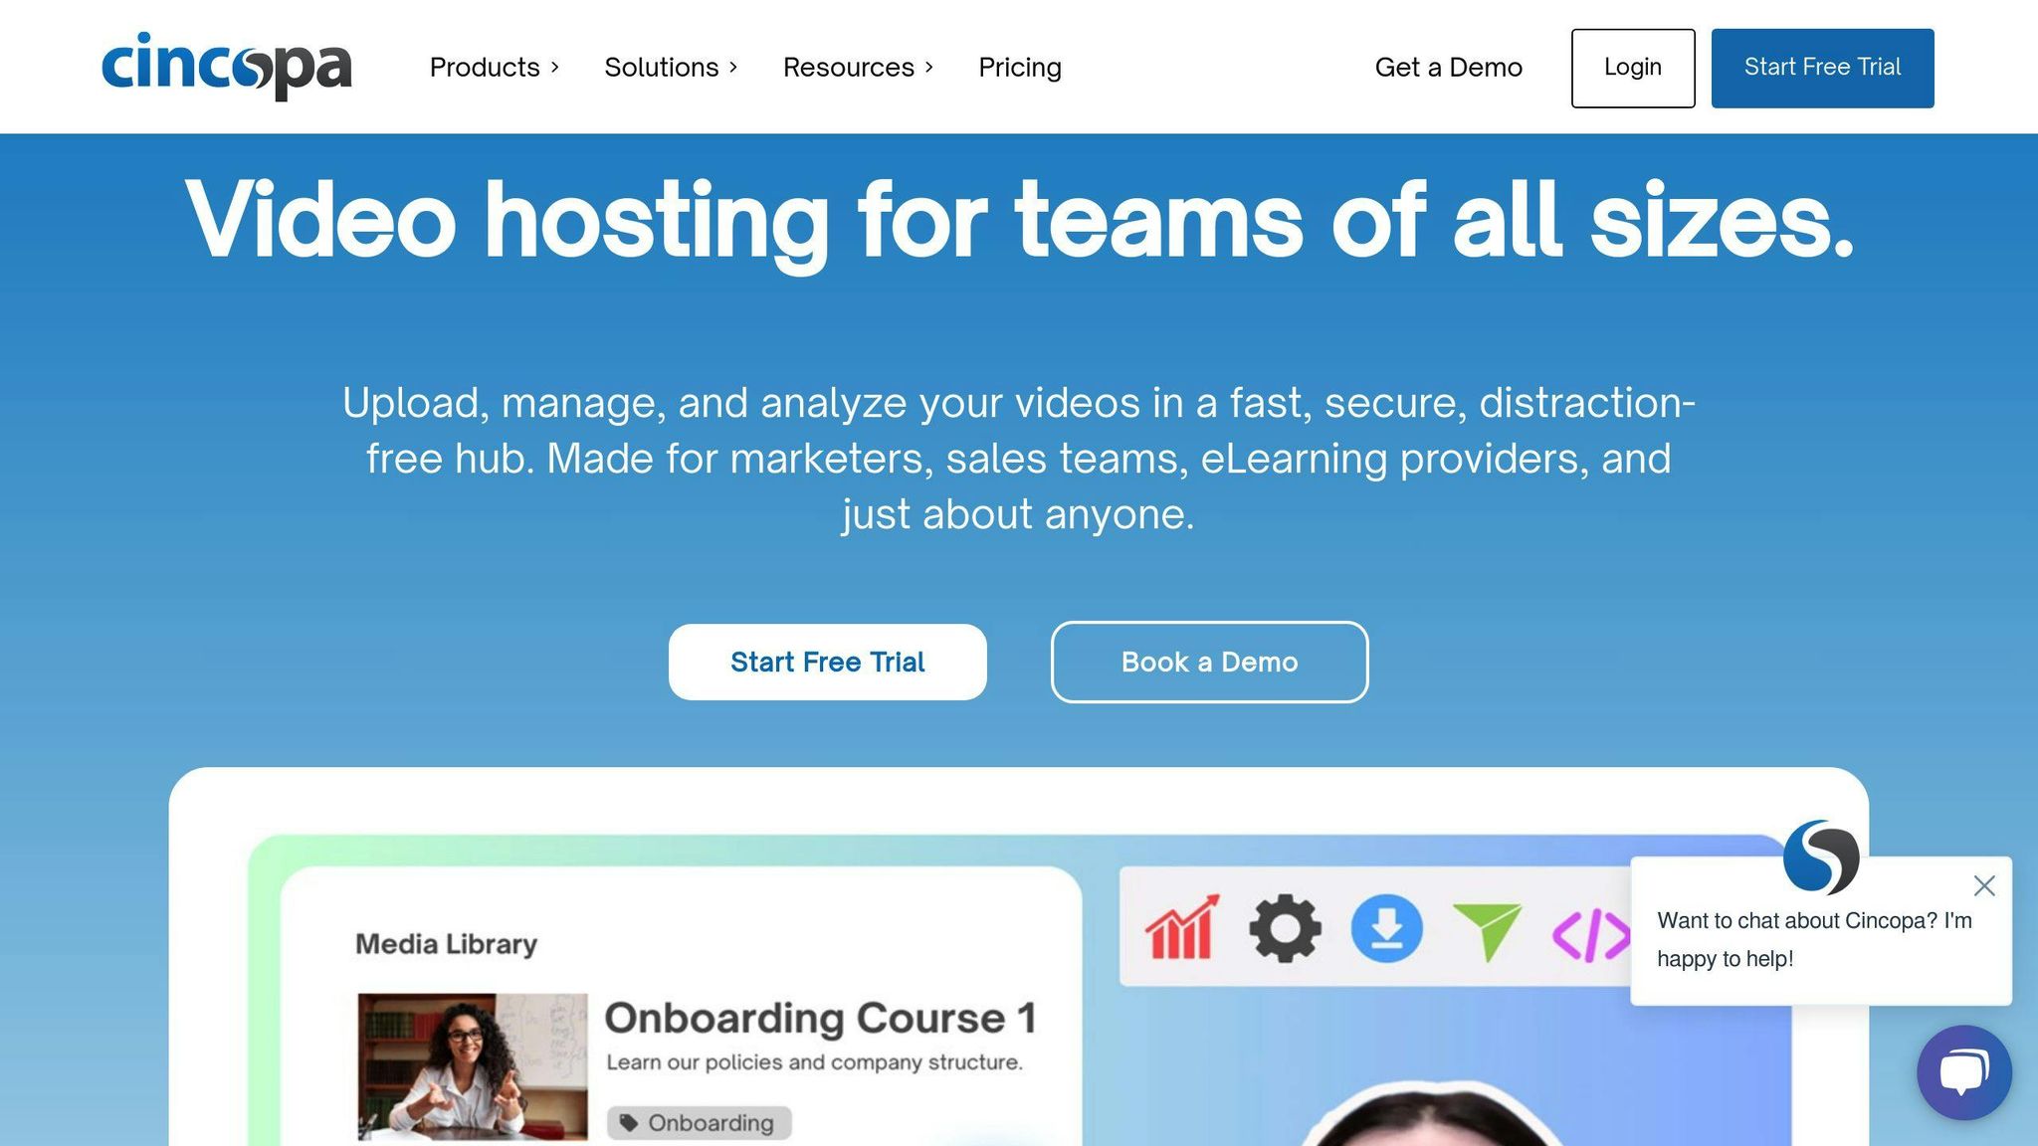2038x1146 pixels.
Task: Click the settings gear icon
Action: 1285,928
